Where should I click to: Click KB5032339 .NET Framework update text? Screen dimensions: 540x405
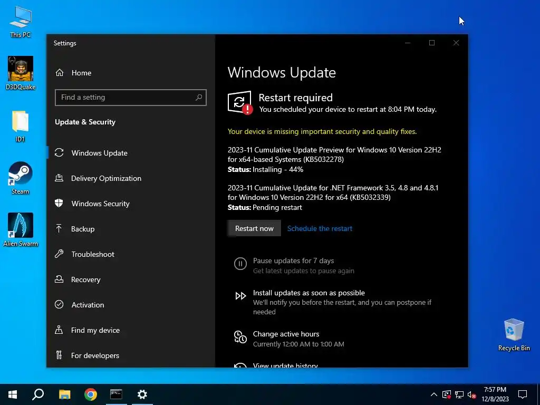tap(333, 192)
